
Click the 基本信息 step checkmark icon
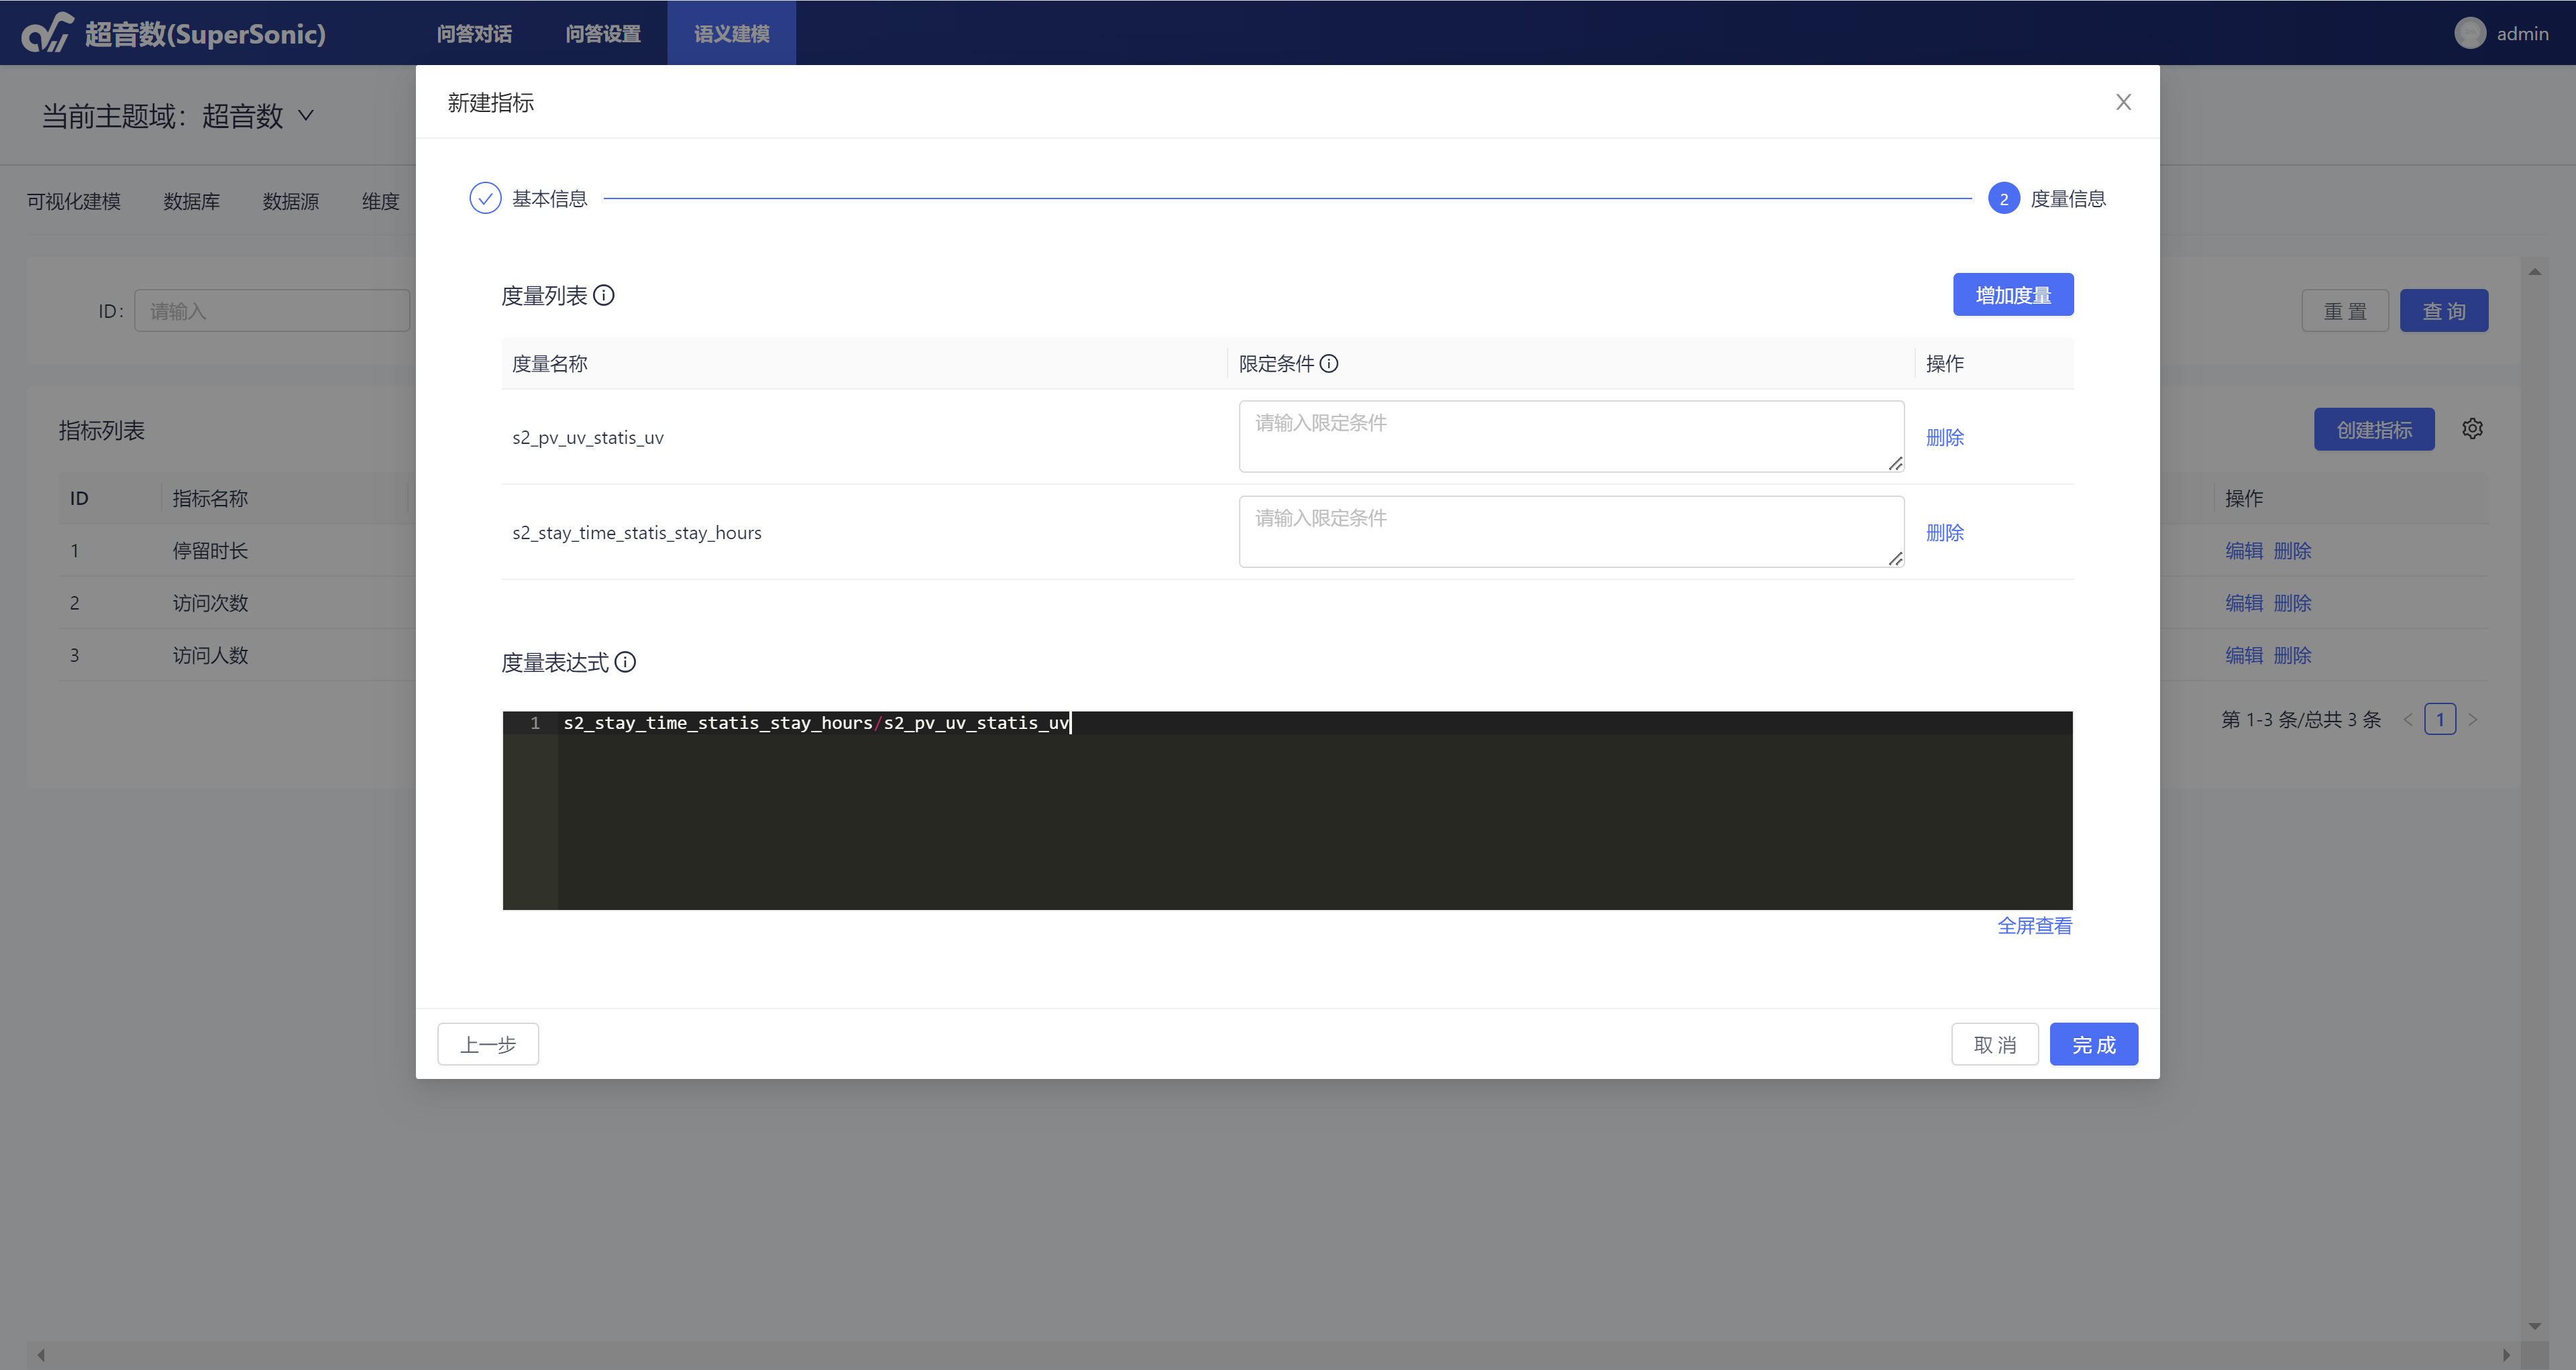[485, 199]
